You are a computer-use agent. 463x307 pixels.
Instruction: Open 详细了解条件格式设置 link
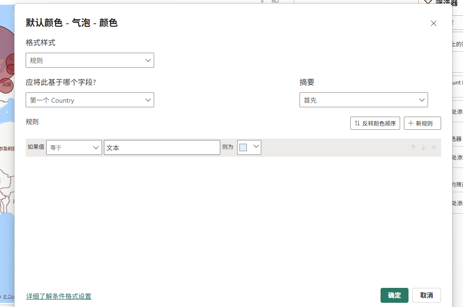[x=59, y=296]
